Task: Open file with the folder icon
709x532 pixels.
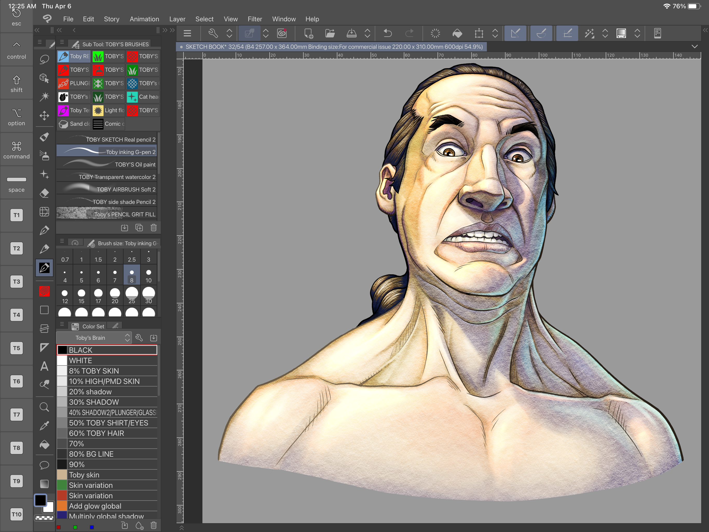Action: click(330, 33)
